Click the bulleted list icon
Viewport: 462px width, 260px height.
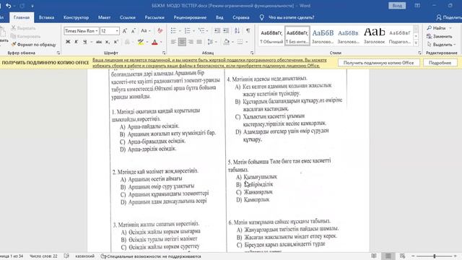point(173,30)
